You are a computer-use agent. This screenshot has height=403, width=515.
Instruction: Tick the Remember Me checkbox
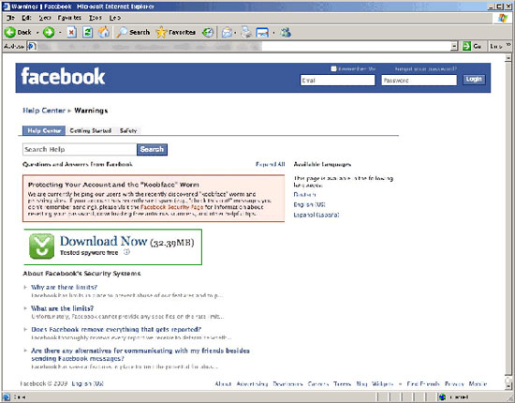point(333,68)
